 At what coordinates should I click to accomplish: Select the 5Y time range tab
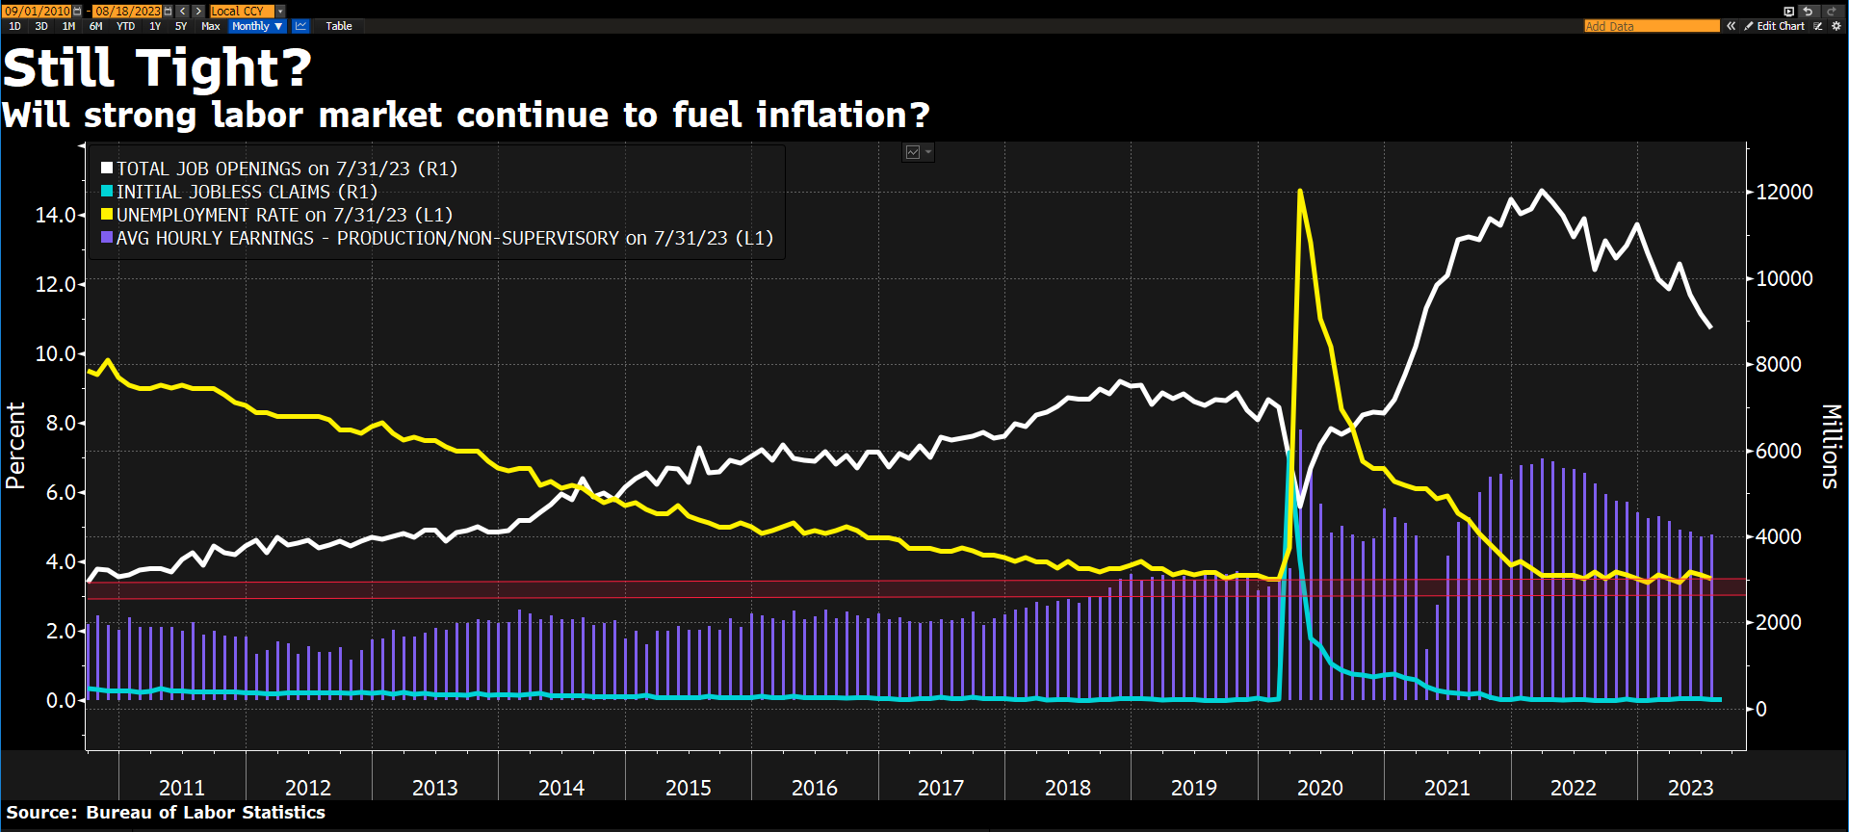(x=181, y=26)
